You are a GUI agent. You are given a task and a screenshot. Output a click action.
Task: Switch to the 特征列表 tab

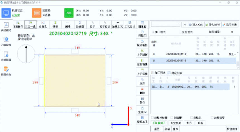(171, 73)
